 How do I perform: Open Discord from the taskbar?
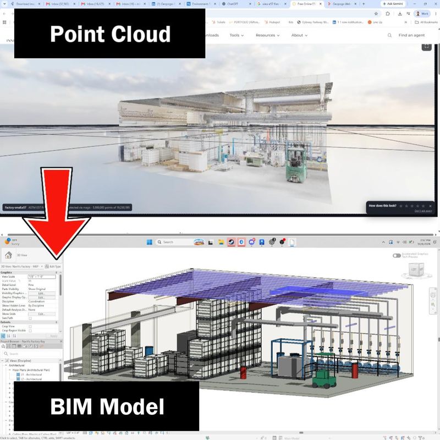[252, 242]
